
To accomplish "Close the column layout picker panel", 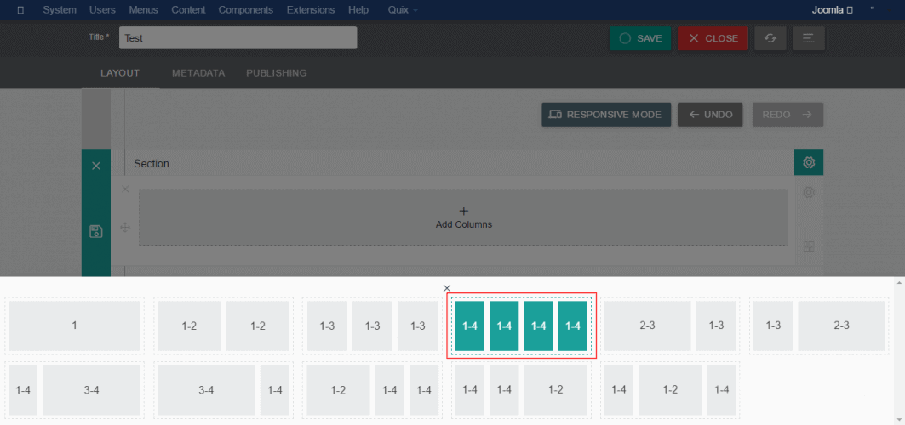I will click(x=447, y=288).
